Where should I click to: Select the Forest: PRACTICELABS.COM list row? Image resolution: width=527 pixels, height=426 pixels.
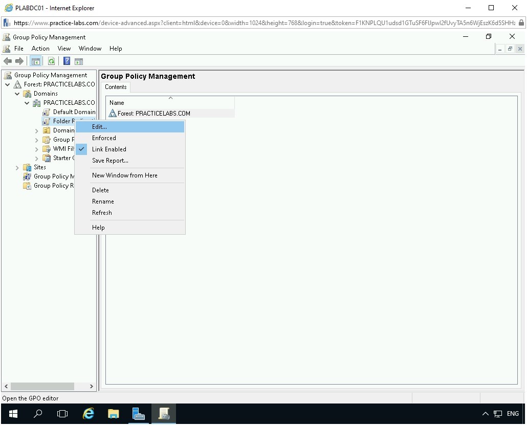point(170,114)
